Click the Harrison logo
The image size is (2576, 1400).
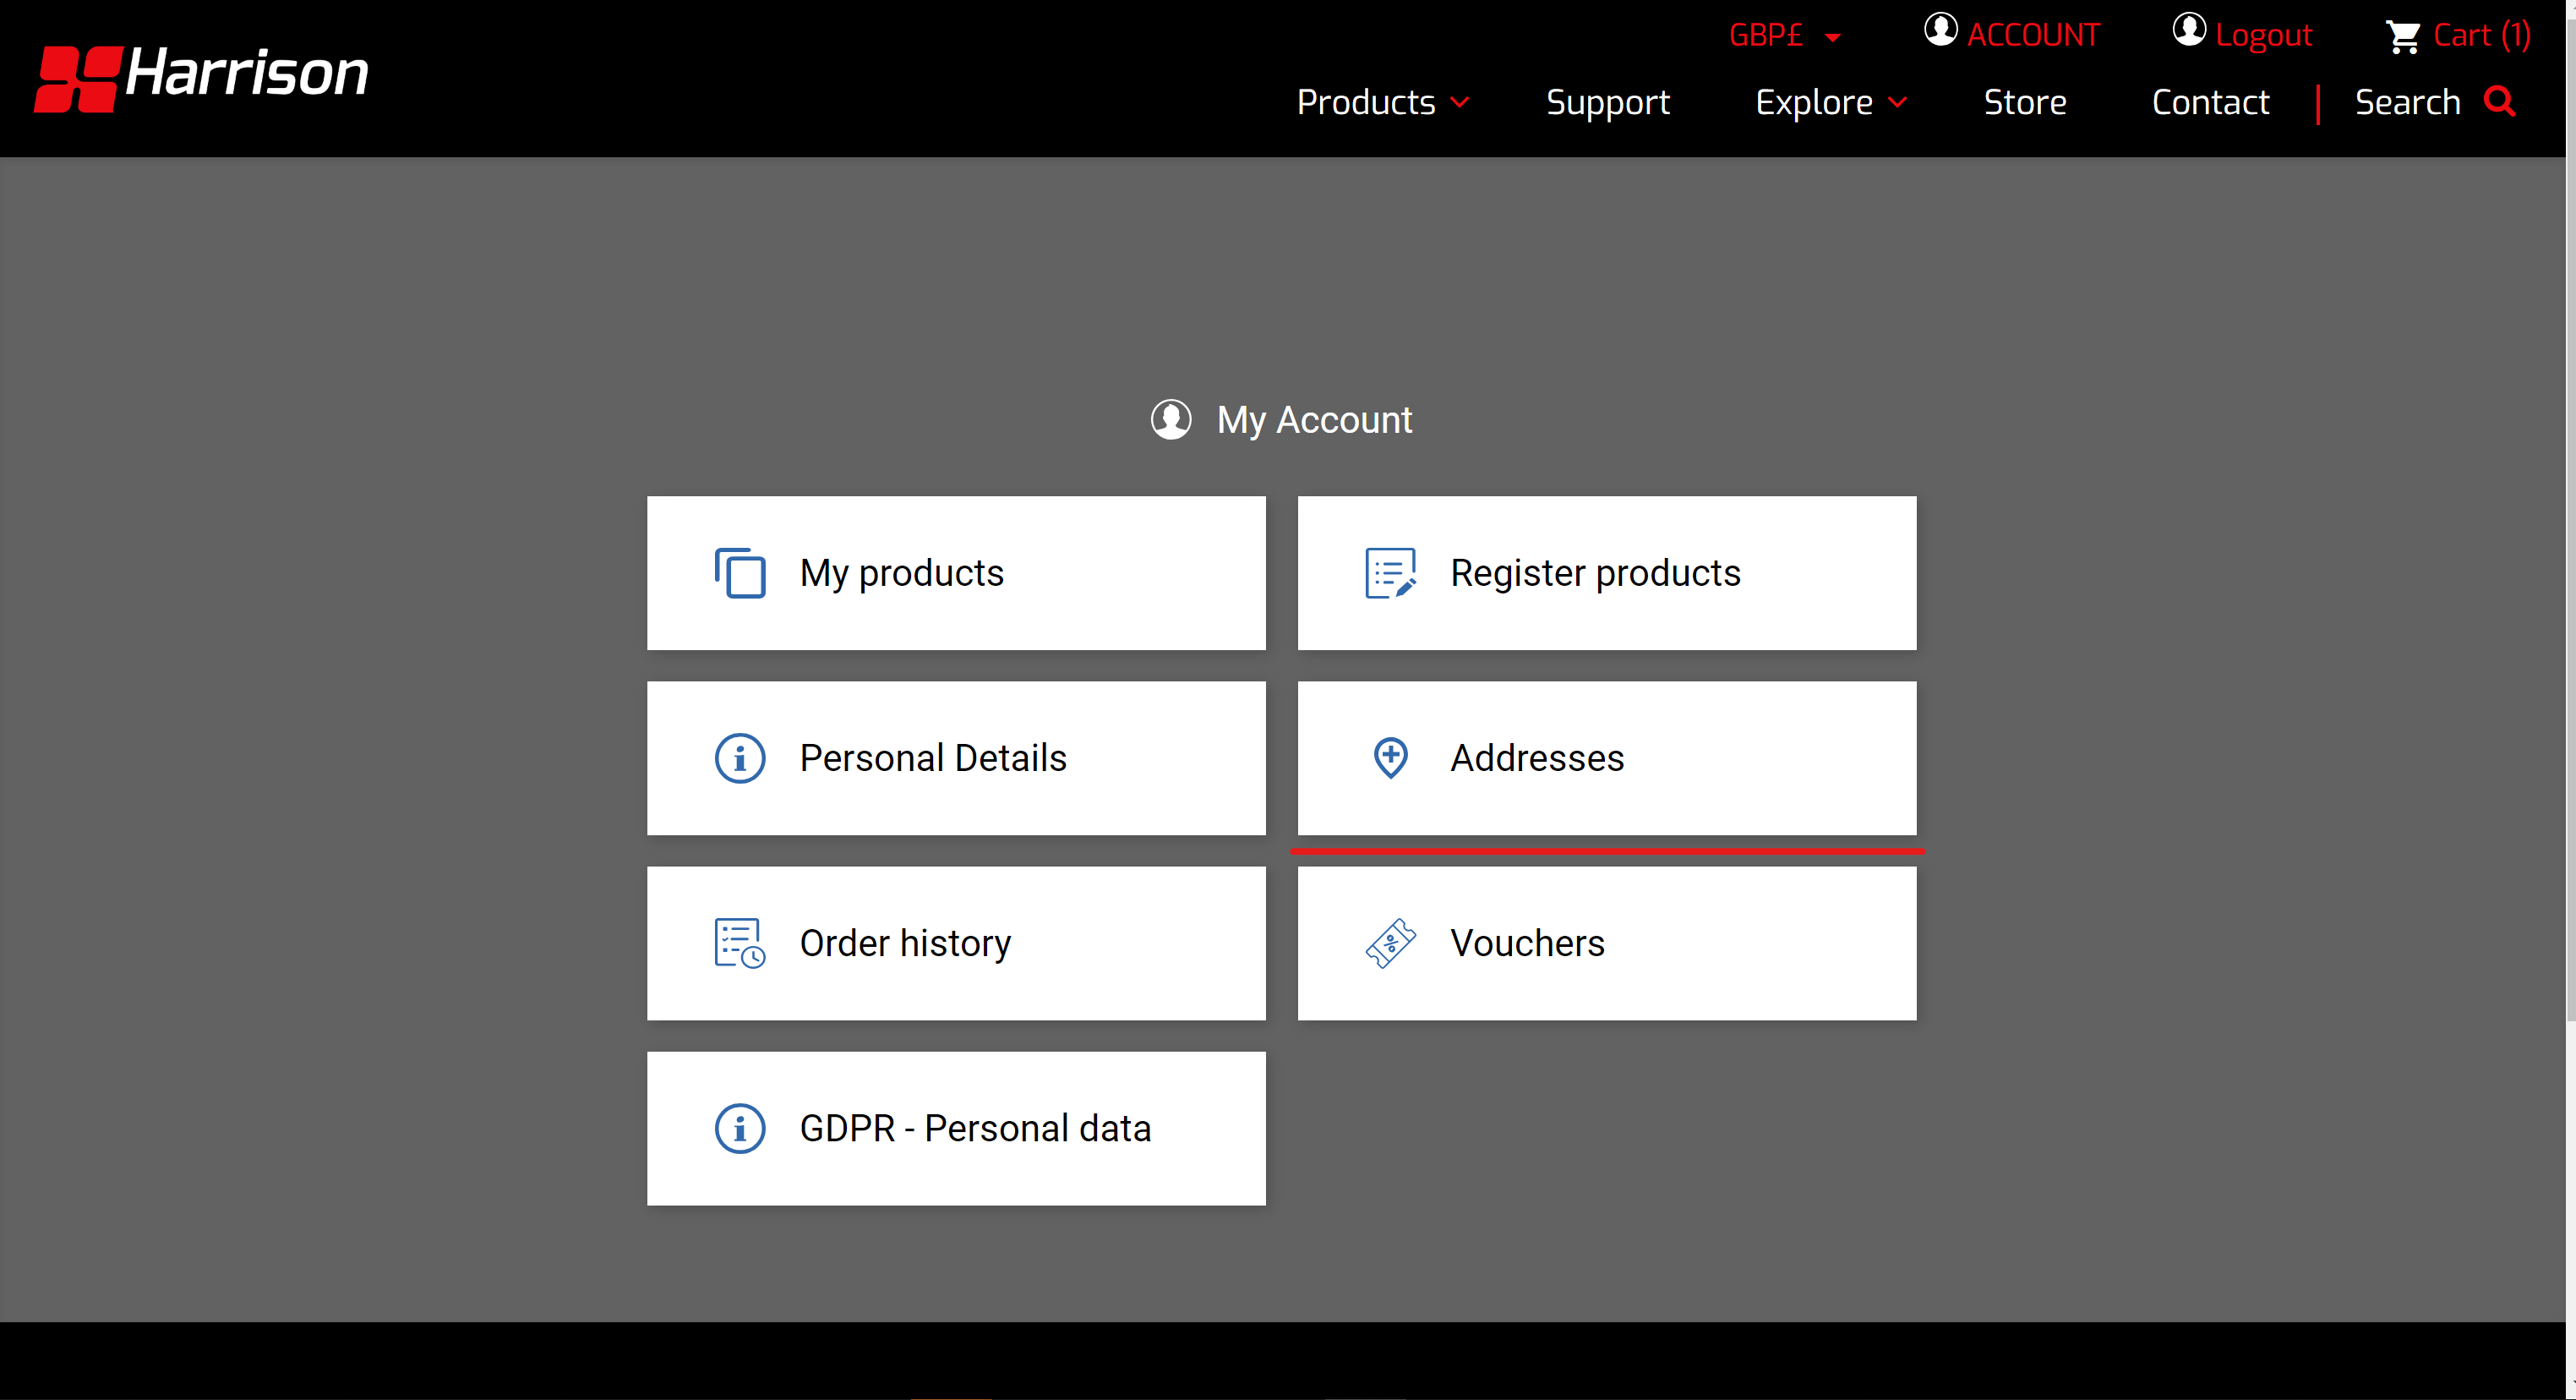click(x=201, y=76)
